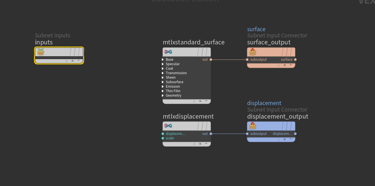
Task: Click the mtlxdisplacement node name label
Action: pyautogui.click(x=188, y=116)
